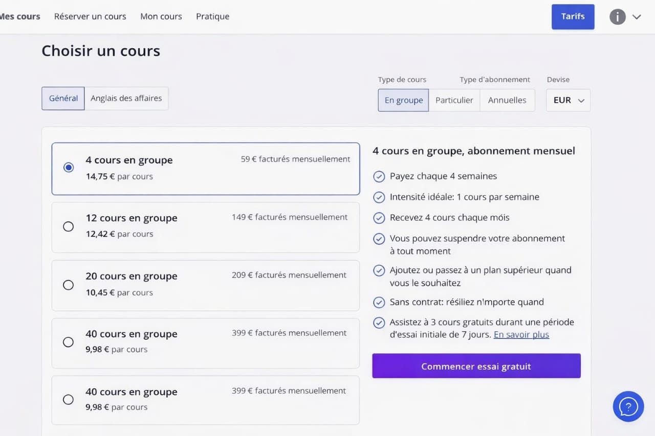This screenshot has width=655, height=436.
Task: Expand the account menu chevron
Action: tap(637, 17)
